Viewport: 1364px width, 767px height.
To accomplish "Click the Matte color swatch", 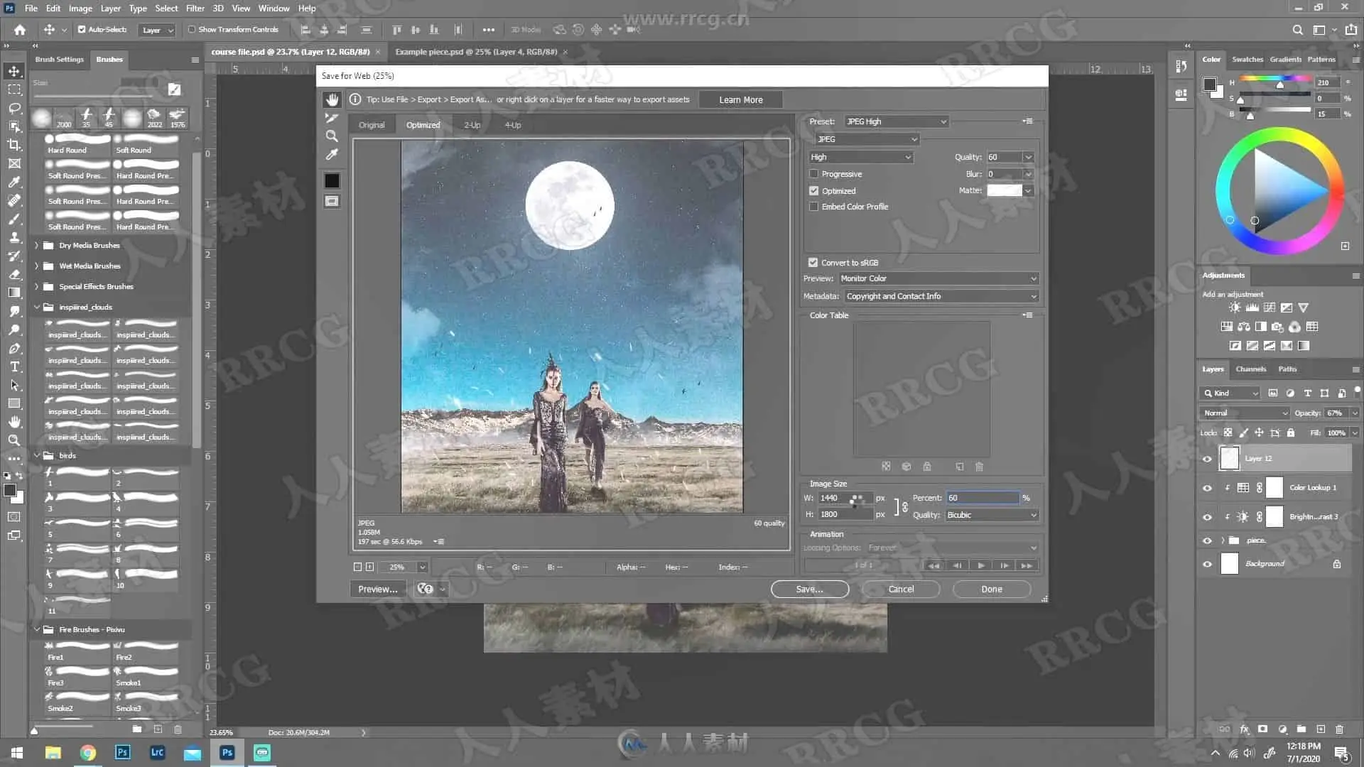I will pyautogui.click(x=1004, y=190).
